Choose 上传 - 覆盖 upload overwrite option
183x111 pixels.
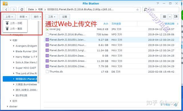point(15,29)
